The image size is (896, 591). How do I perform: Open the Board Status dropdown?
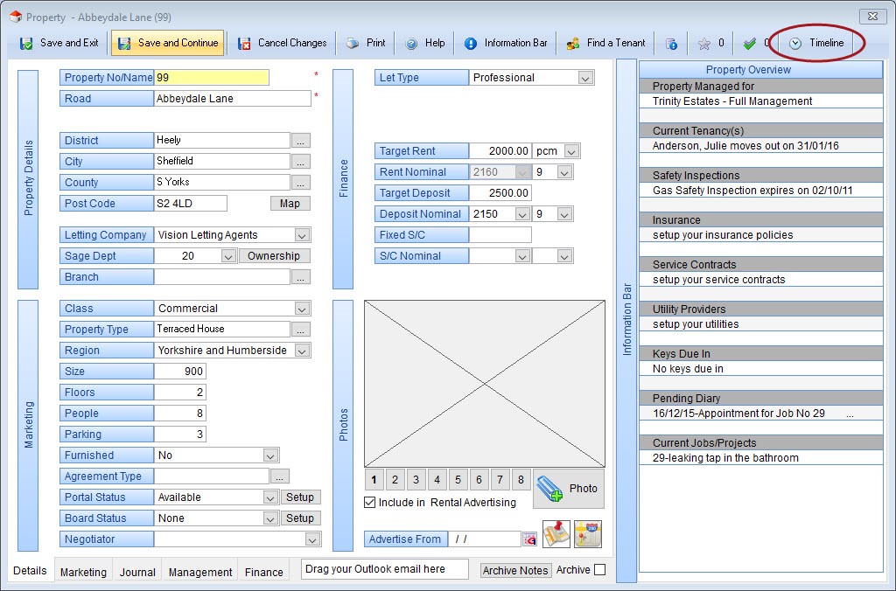[x=270, y=518]
